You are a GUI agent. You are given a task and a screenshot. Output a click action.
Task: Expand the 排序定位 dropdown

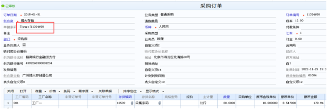tap(132, 91)
